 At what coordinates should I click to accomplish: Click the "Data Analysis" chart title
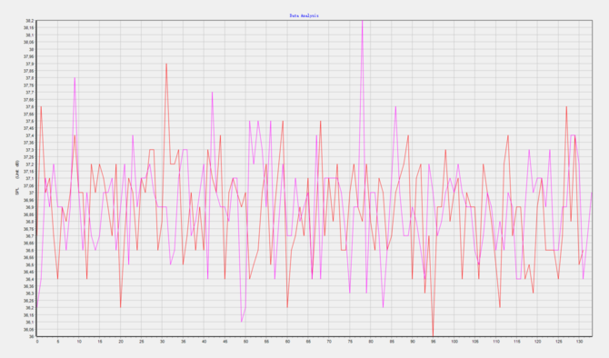click(x=304, y=15)
